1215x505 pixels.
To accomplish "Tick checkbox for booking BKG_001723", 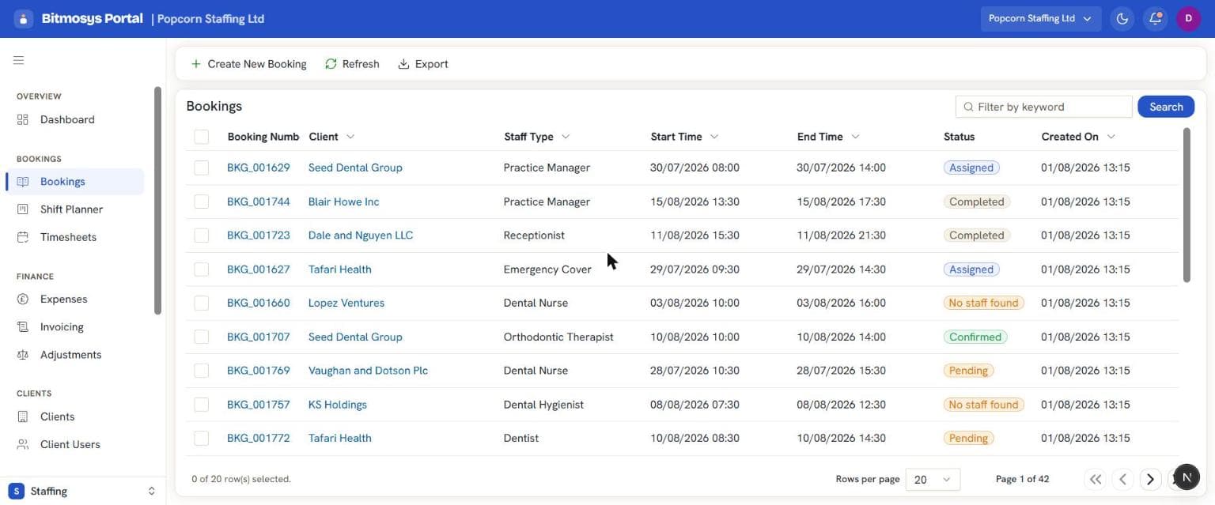I will pos(202,236).
